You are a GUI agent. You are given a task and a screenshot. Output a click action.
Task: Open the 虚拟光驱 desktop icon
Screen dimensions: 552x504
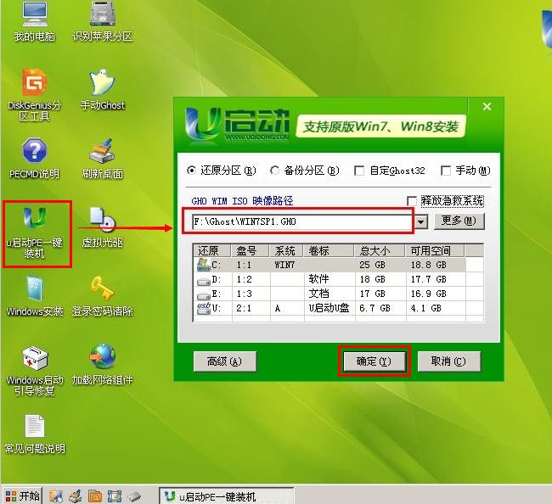tap(102, 221)
